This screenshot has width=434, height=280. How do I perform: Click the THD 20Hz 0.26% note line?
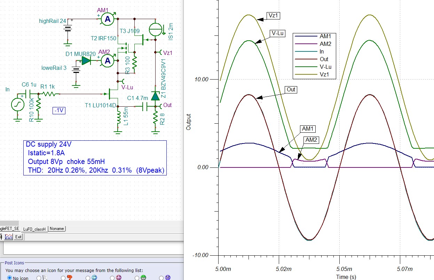coord(96,170)
